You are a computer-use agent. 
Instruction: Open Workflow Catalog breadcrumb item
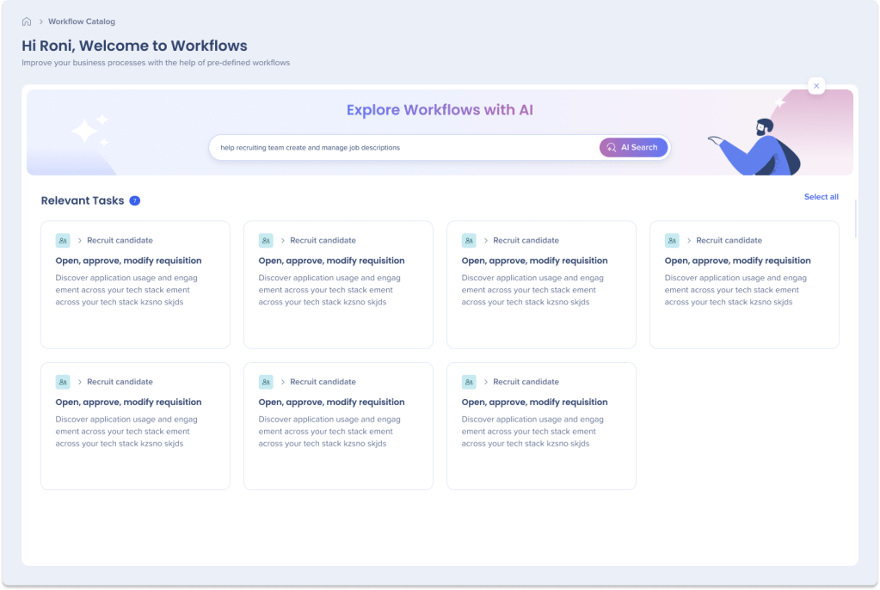coord(82,22)
